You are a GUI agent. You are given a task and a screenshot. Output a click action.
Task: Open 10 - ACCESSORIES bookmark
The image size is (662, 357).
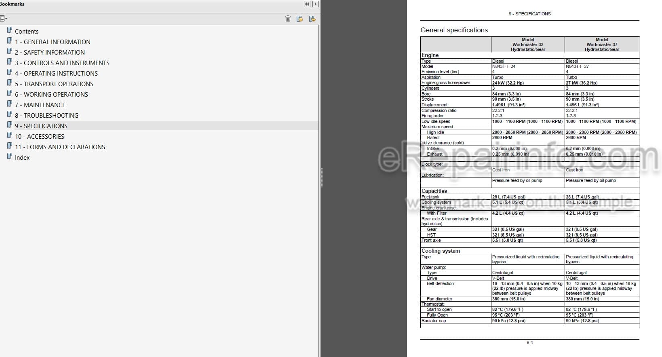pos(40,137)
